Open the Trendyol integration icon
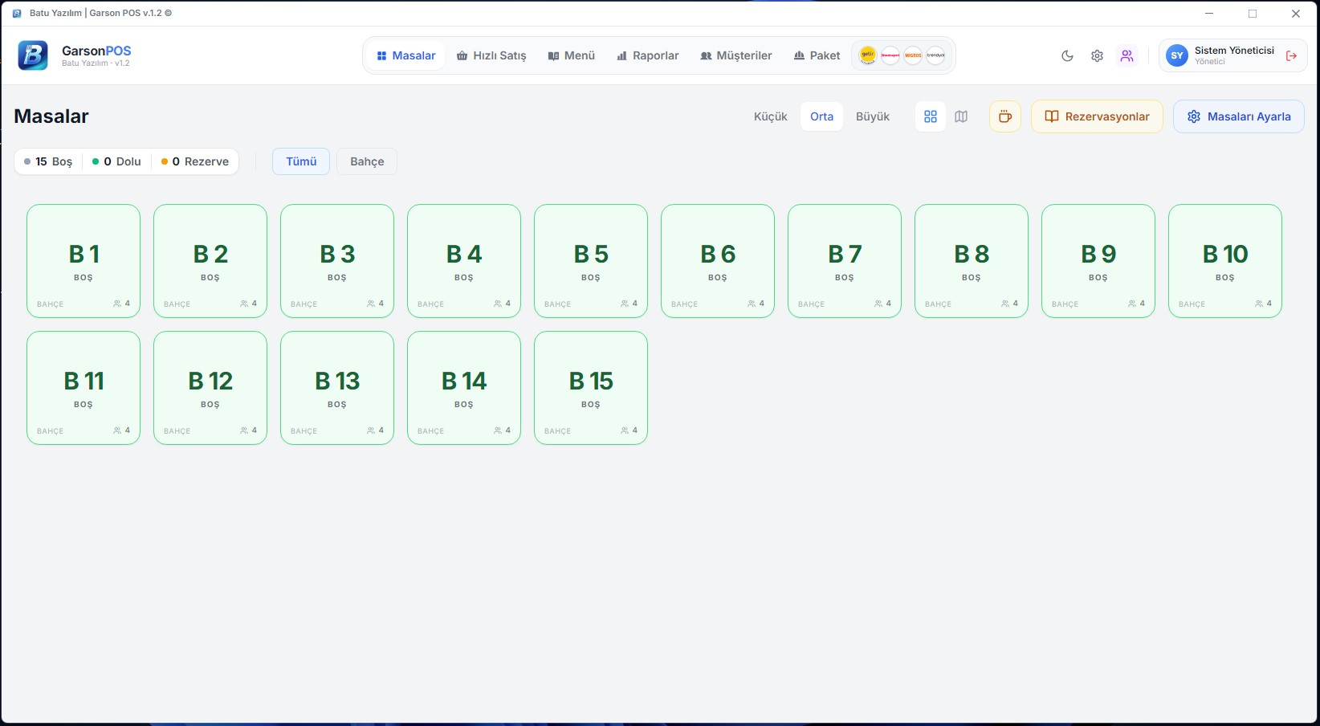 point(935,55)
